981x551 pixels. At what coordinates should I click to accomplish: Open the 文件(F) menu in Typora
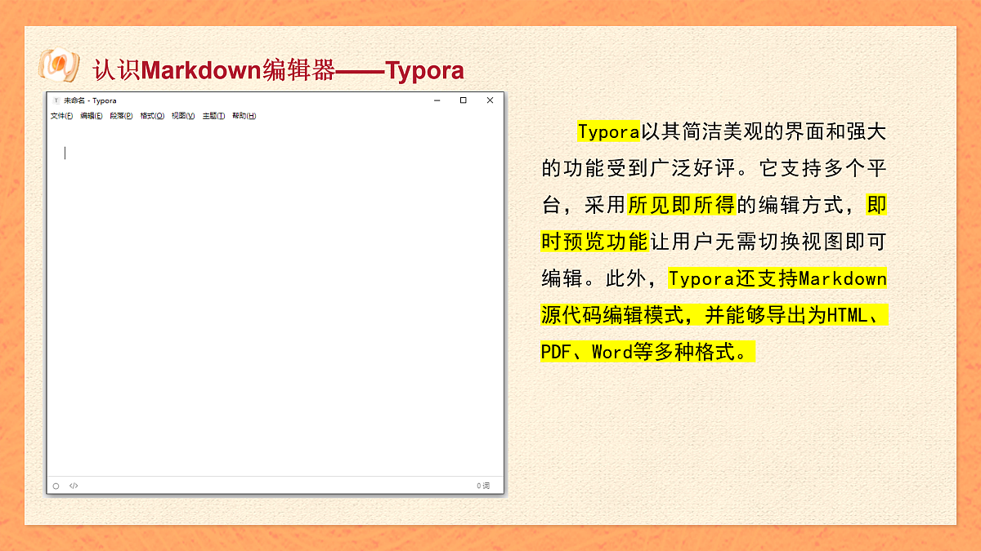(x=61, y=116)
